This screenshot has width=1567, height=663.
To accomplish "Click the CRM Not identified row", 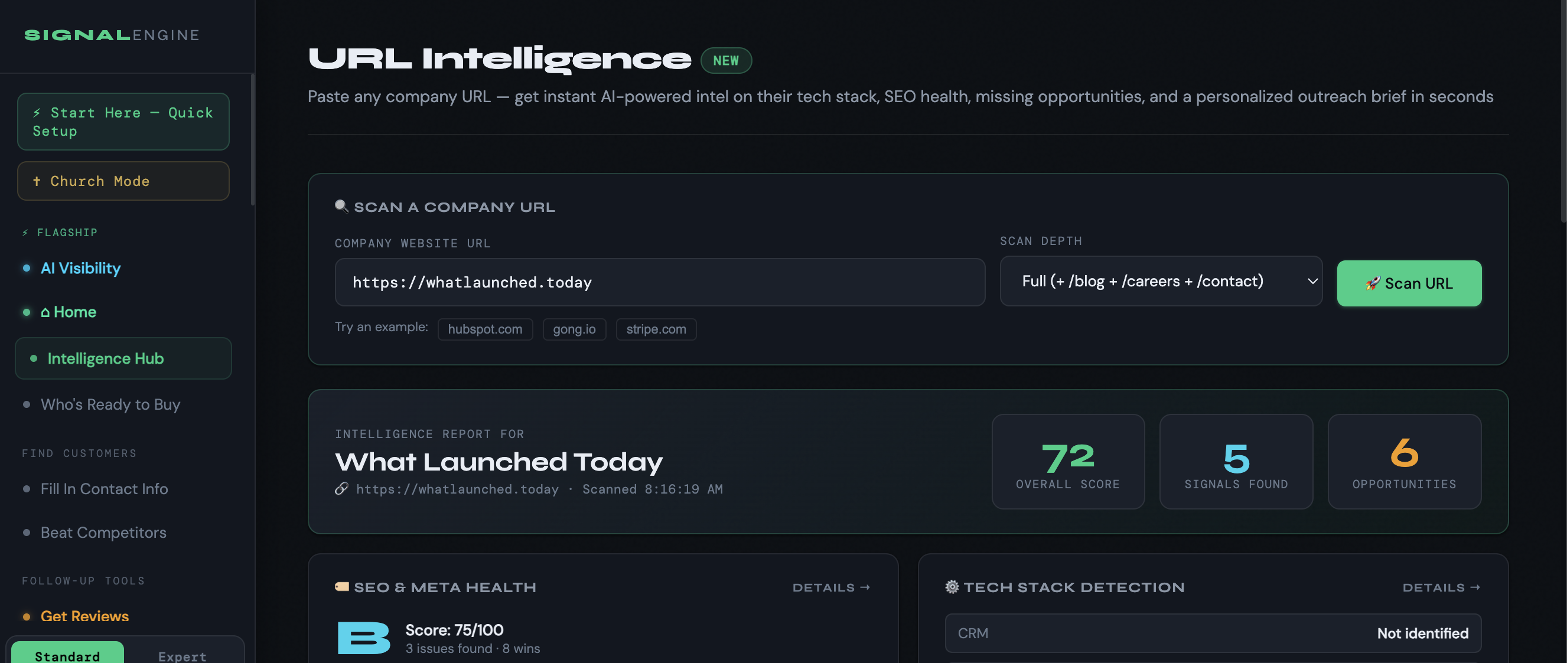I will (x=1213, y=633).
